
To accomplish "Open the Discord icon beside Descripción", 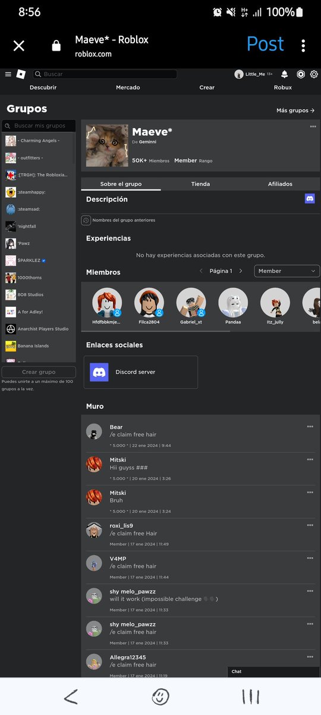I will click(310, 199).
